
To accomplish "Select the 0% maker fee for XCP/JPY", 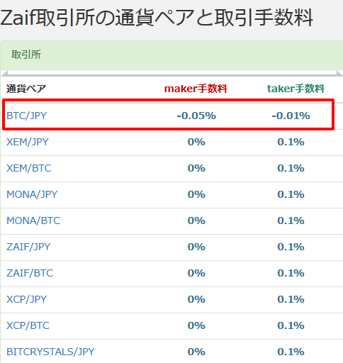I will click(196, 299).
